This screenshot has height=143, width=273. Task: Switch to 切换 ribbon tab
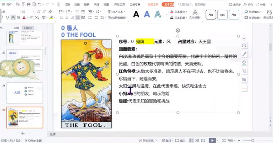[67, 4]
